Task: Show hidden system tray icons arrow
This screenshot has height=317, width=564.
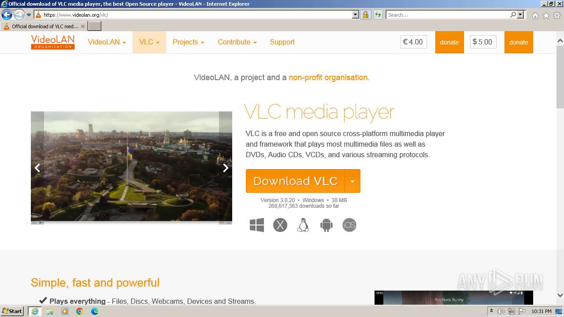Action: 491,311
